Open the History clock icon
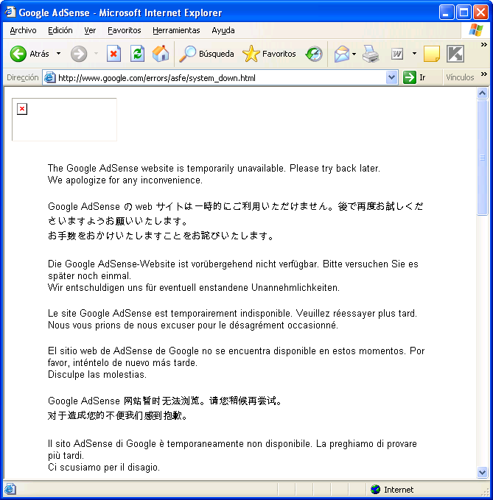Screen dimensions: 493x500 (x=314, y=54)
